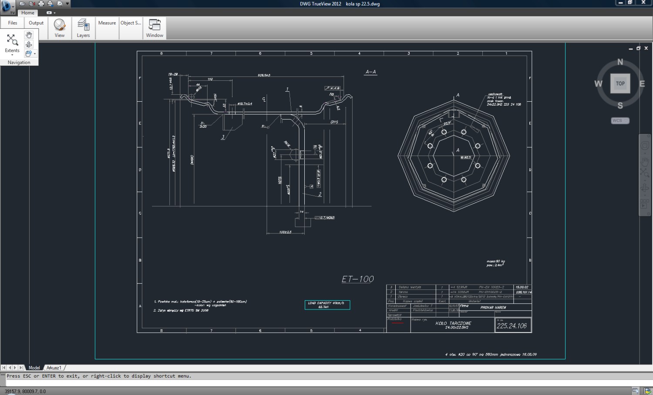Go to last layout tab arrow
The width and height of the screenshot is (653, 395).
pos(21,368)
